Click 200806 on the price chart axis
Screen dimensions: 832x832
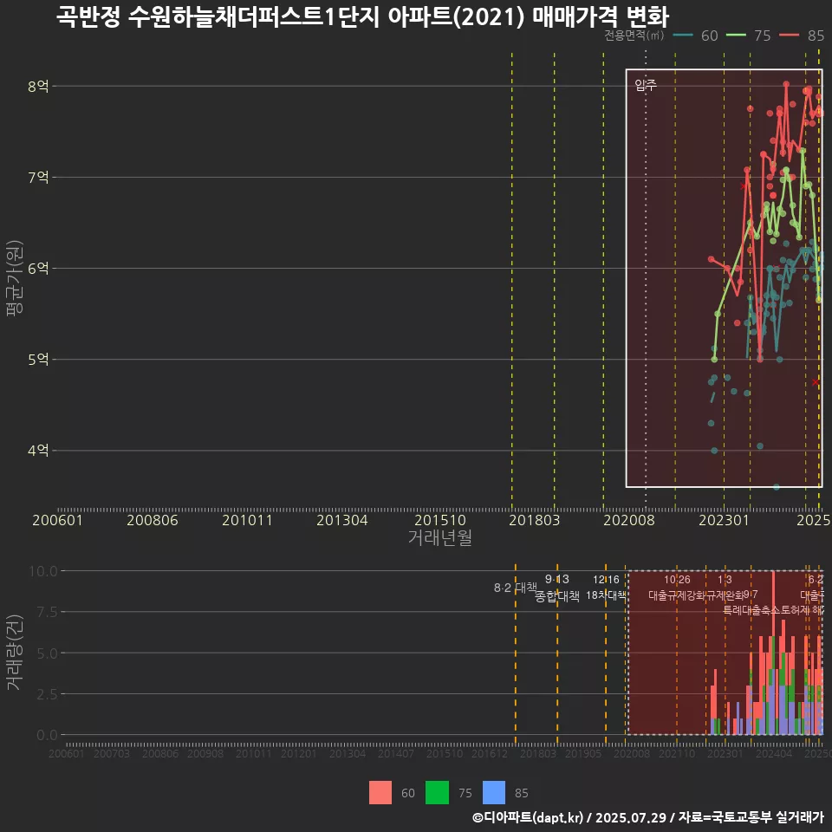pyautogui.click(x=153, y=520)
